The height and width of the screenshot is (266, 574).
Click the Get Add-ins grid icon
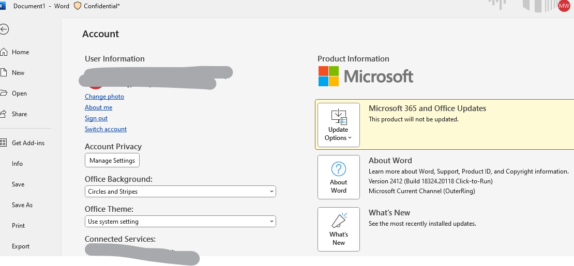(3, 143)
